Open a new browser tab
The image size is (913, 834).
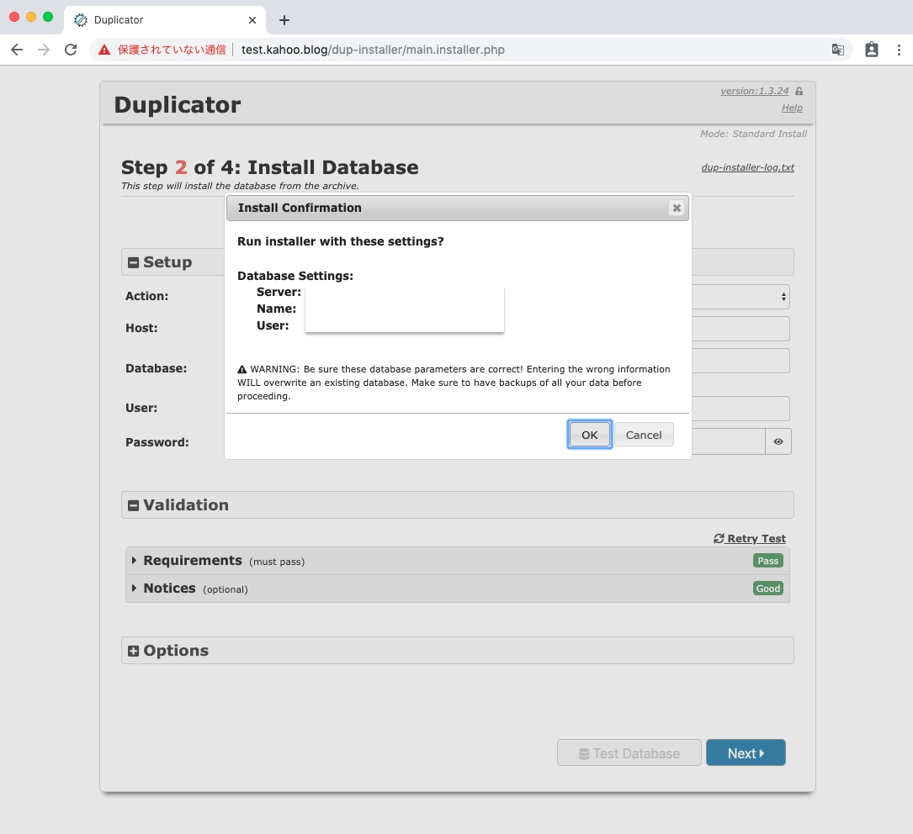pos(284,20)
